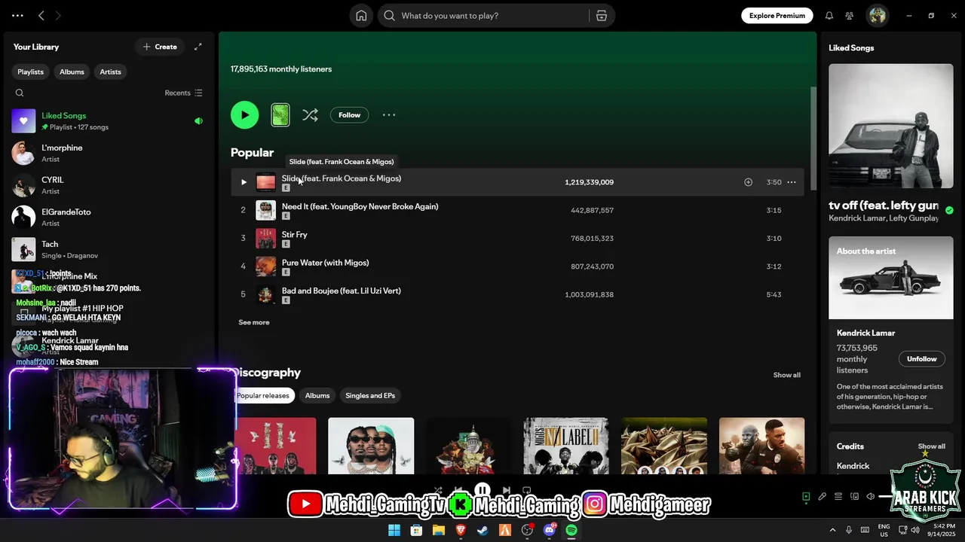The width and height of the screenshot is (965, 542).
Task: Open L'morphine artist in library
Action: (x=109, y=153)
